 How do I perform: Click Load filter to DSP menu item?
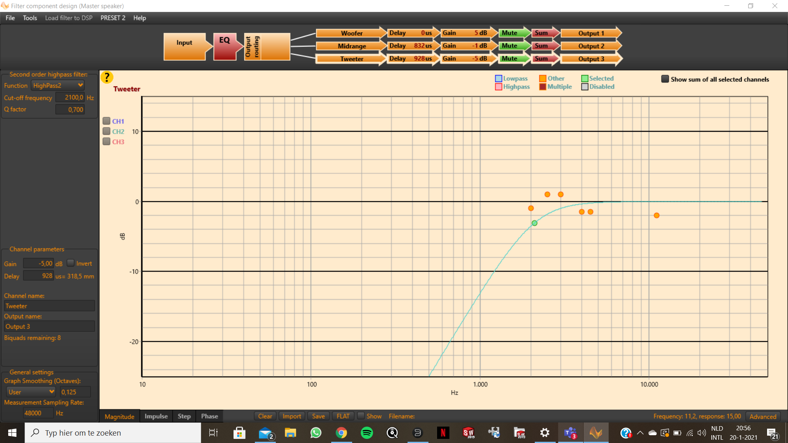click(x=69, y=18)
